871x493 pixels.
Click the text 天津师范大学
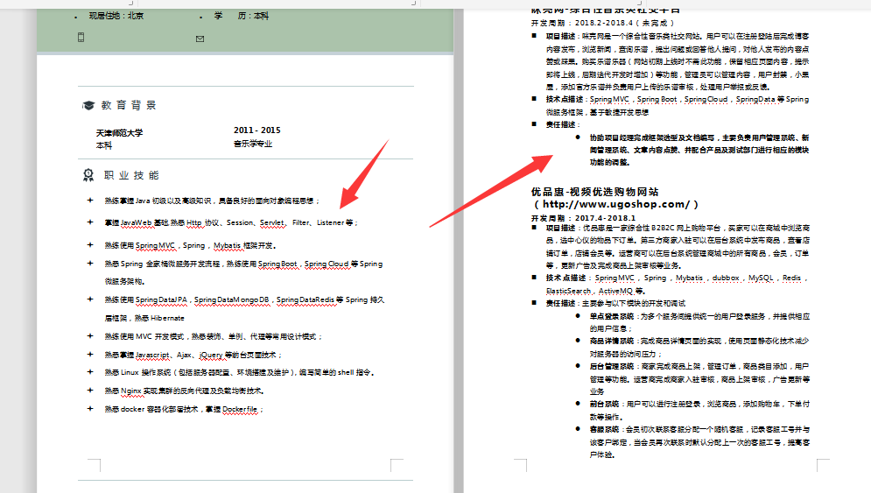pos(119,133)
